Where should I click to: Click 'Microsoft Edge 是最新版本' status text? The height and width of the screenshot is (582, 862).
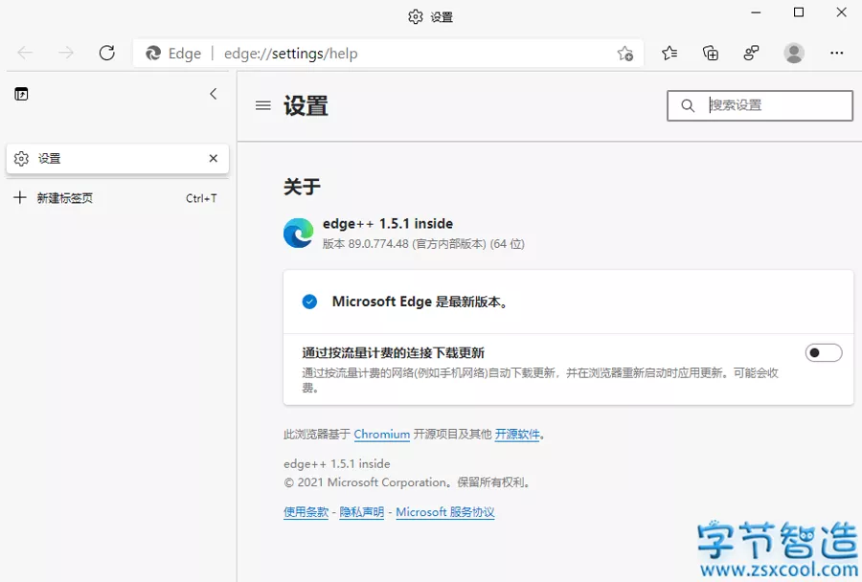click(420, 302)
